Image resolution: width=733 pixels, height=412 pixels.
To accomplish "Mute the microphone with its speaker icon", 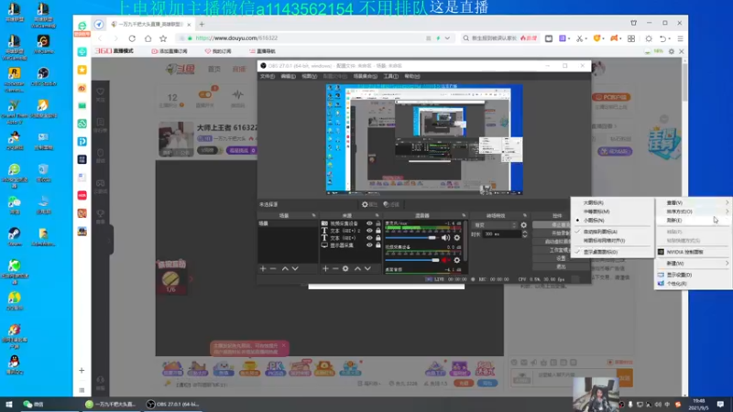I will click(x=445, y=238).
